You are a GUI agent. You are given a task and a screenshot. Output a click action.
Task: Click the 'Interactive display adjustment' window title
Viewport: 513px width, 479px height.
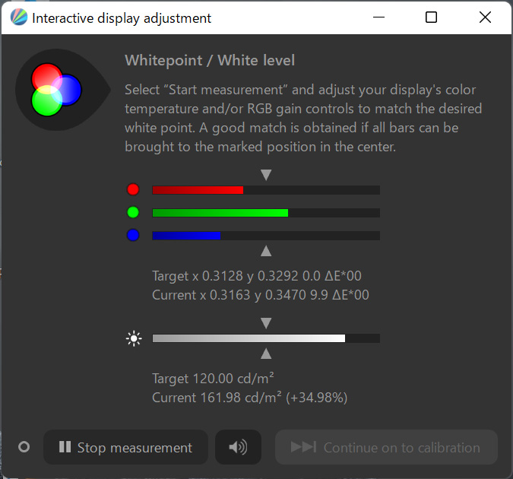(x=122, y=18)
